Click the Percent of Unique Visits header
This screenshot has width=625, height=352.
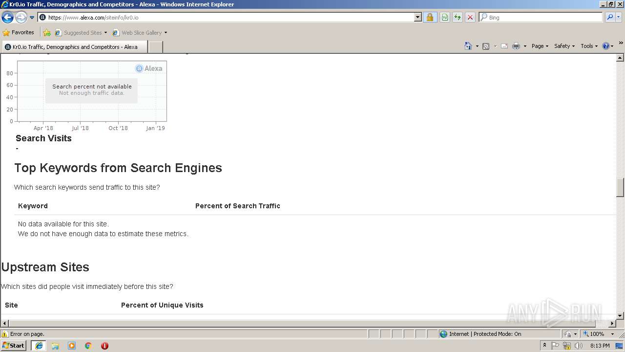pyautogui.click(x=162, y=305)
